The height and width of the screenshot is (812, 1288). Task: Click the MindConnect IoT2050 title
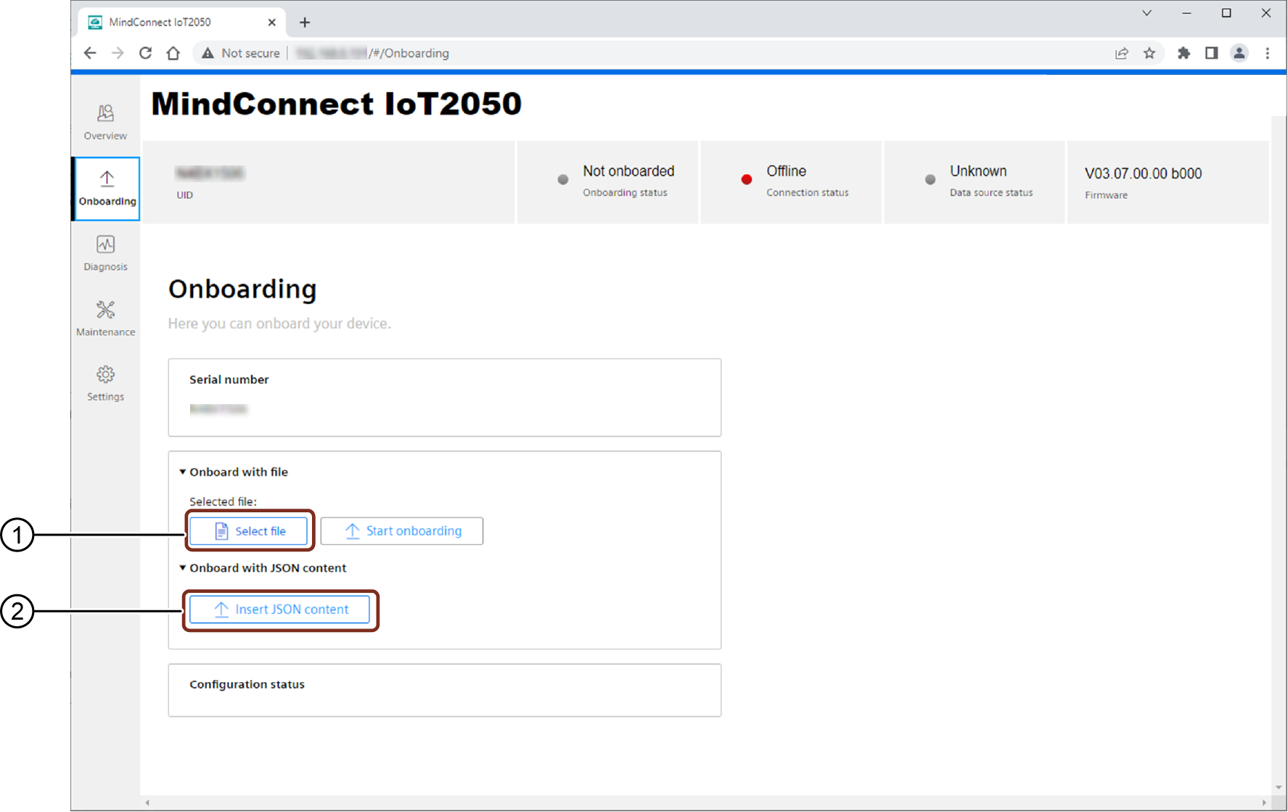(x=336, y=104)
